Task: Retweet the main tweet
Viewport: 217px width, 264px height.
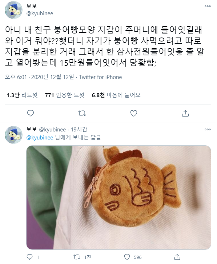Action: point(82,113)
